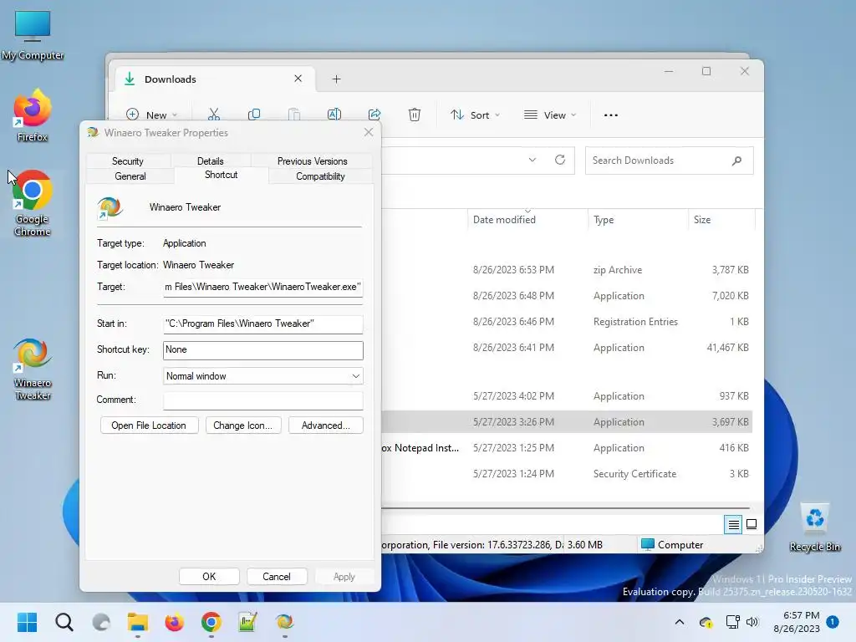Show hidden system tray icons
Screen dimensions: 856x642
pyautogui.click(x=680, y=622)
